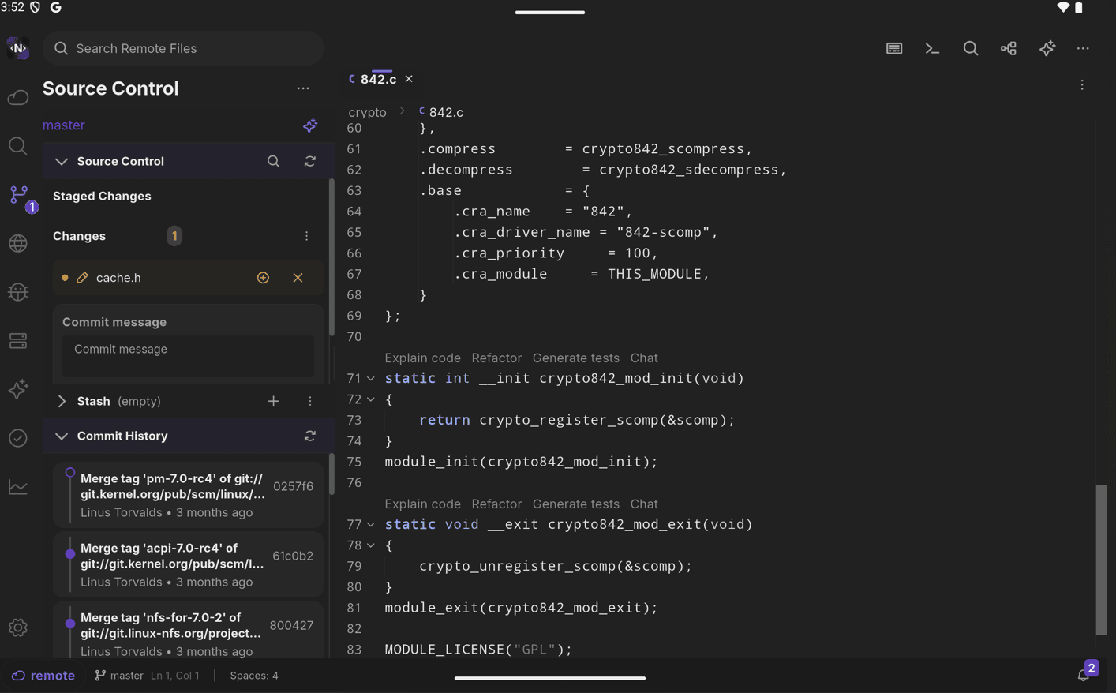This screenshot has width=1116, height=693.
Task: Open search from the top-right toolbar
Action: coord(971,48)
